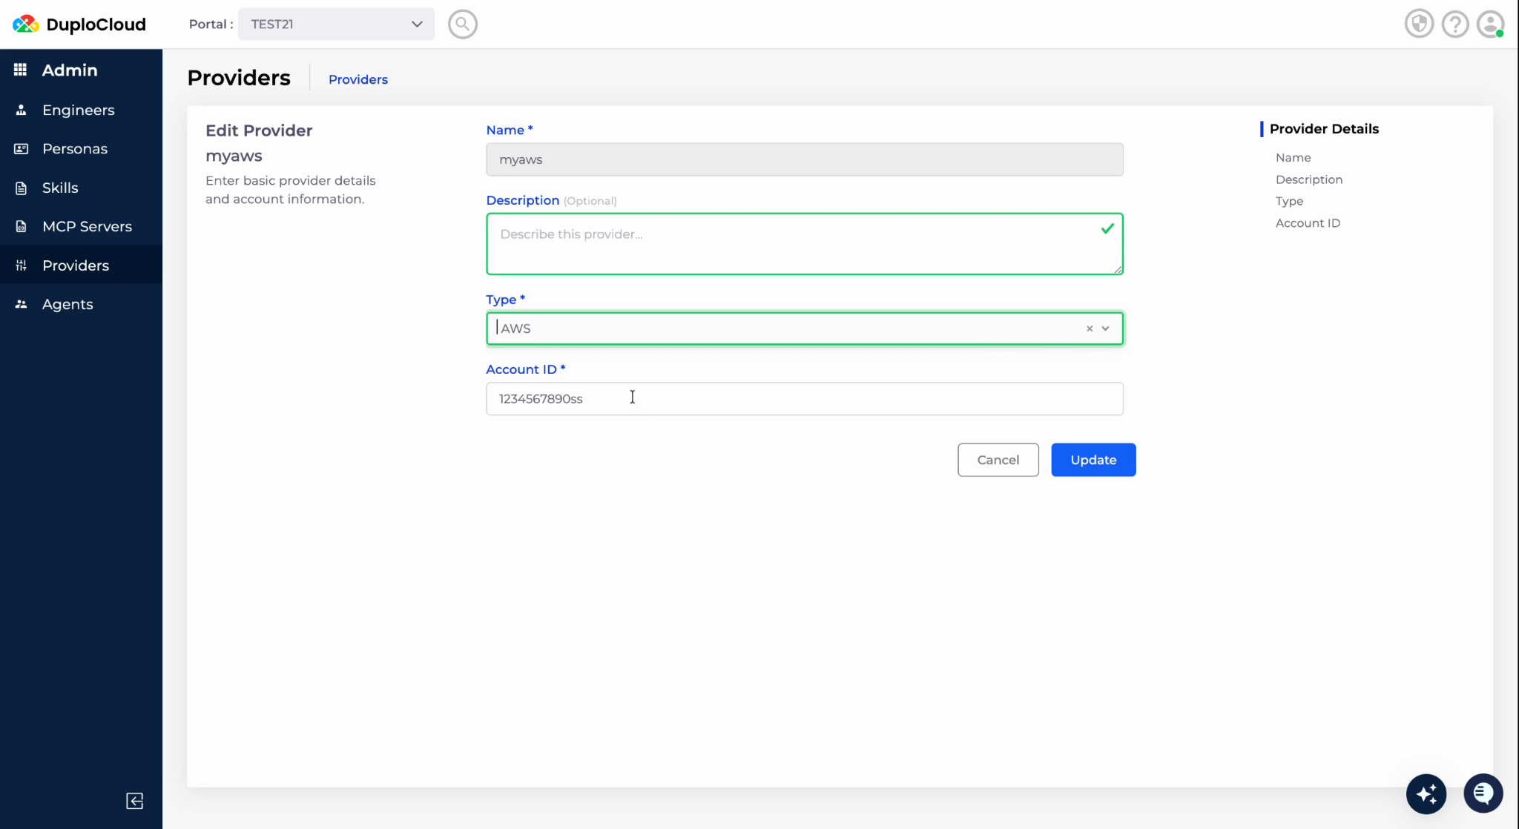Follow the Providers breadcrumb link
1519x829 pixels.
pos(357,79)
